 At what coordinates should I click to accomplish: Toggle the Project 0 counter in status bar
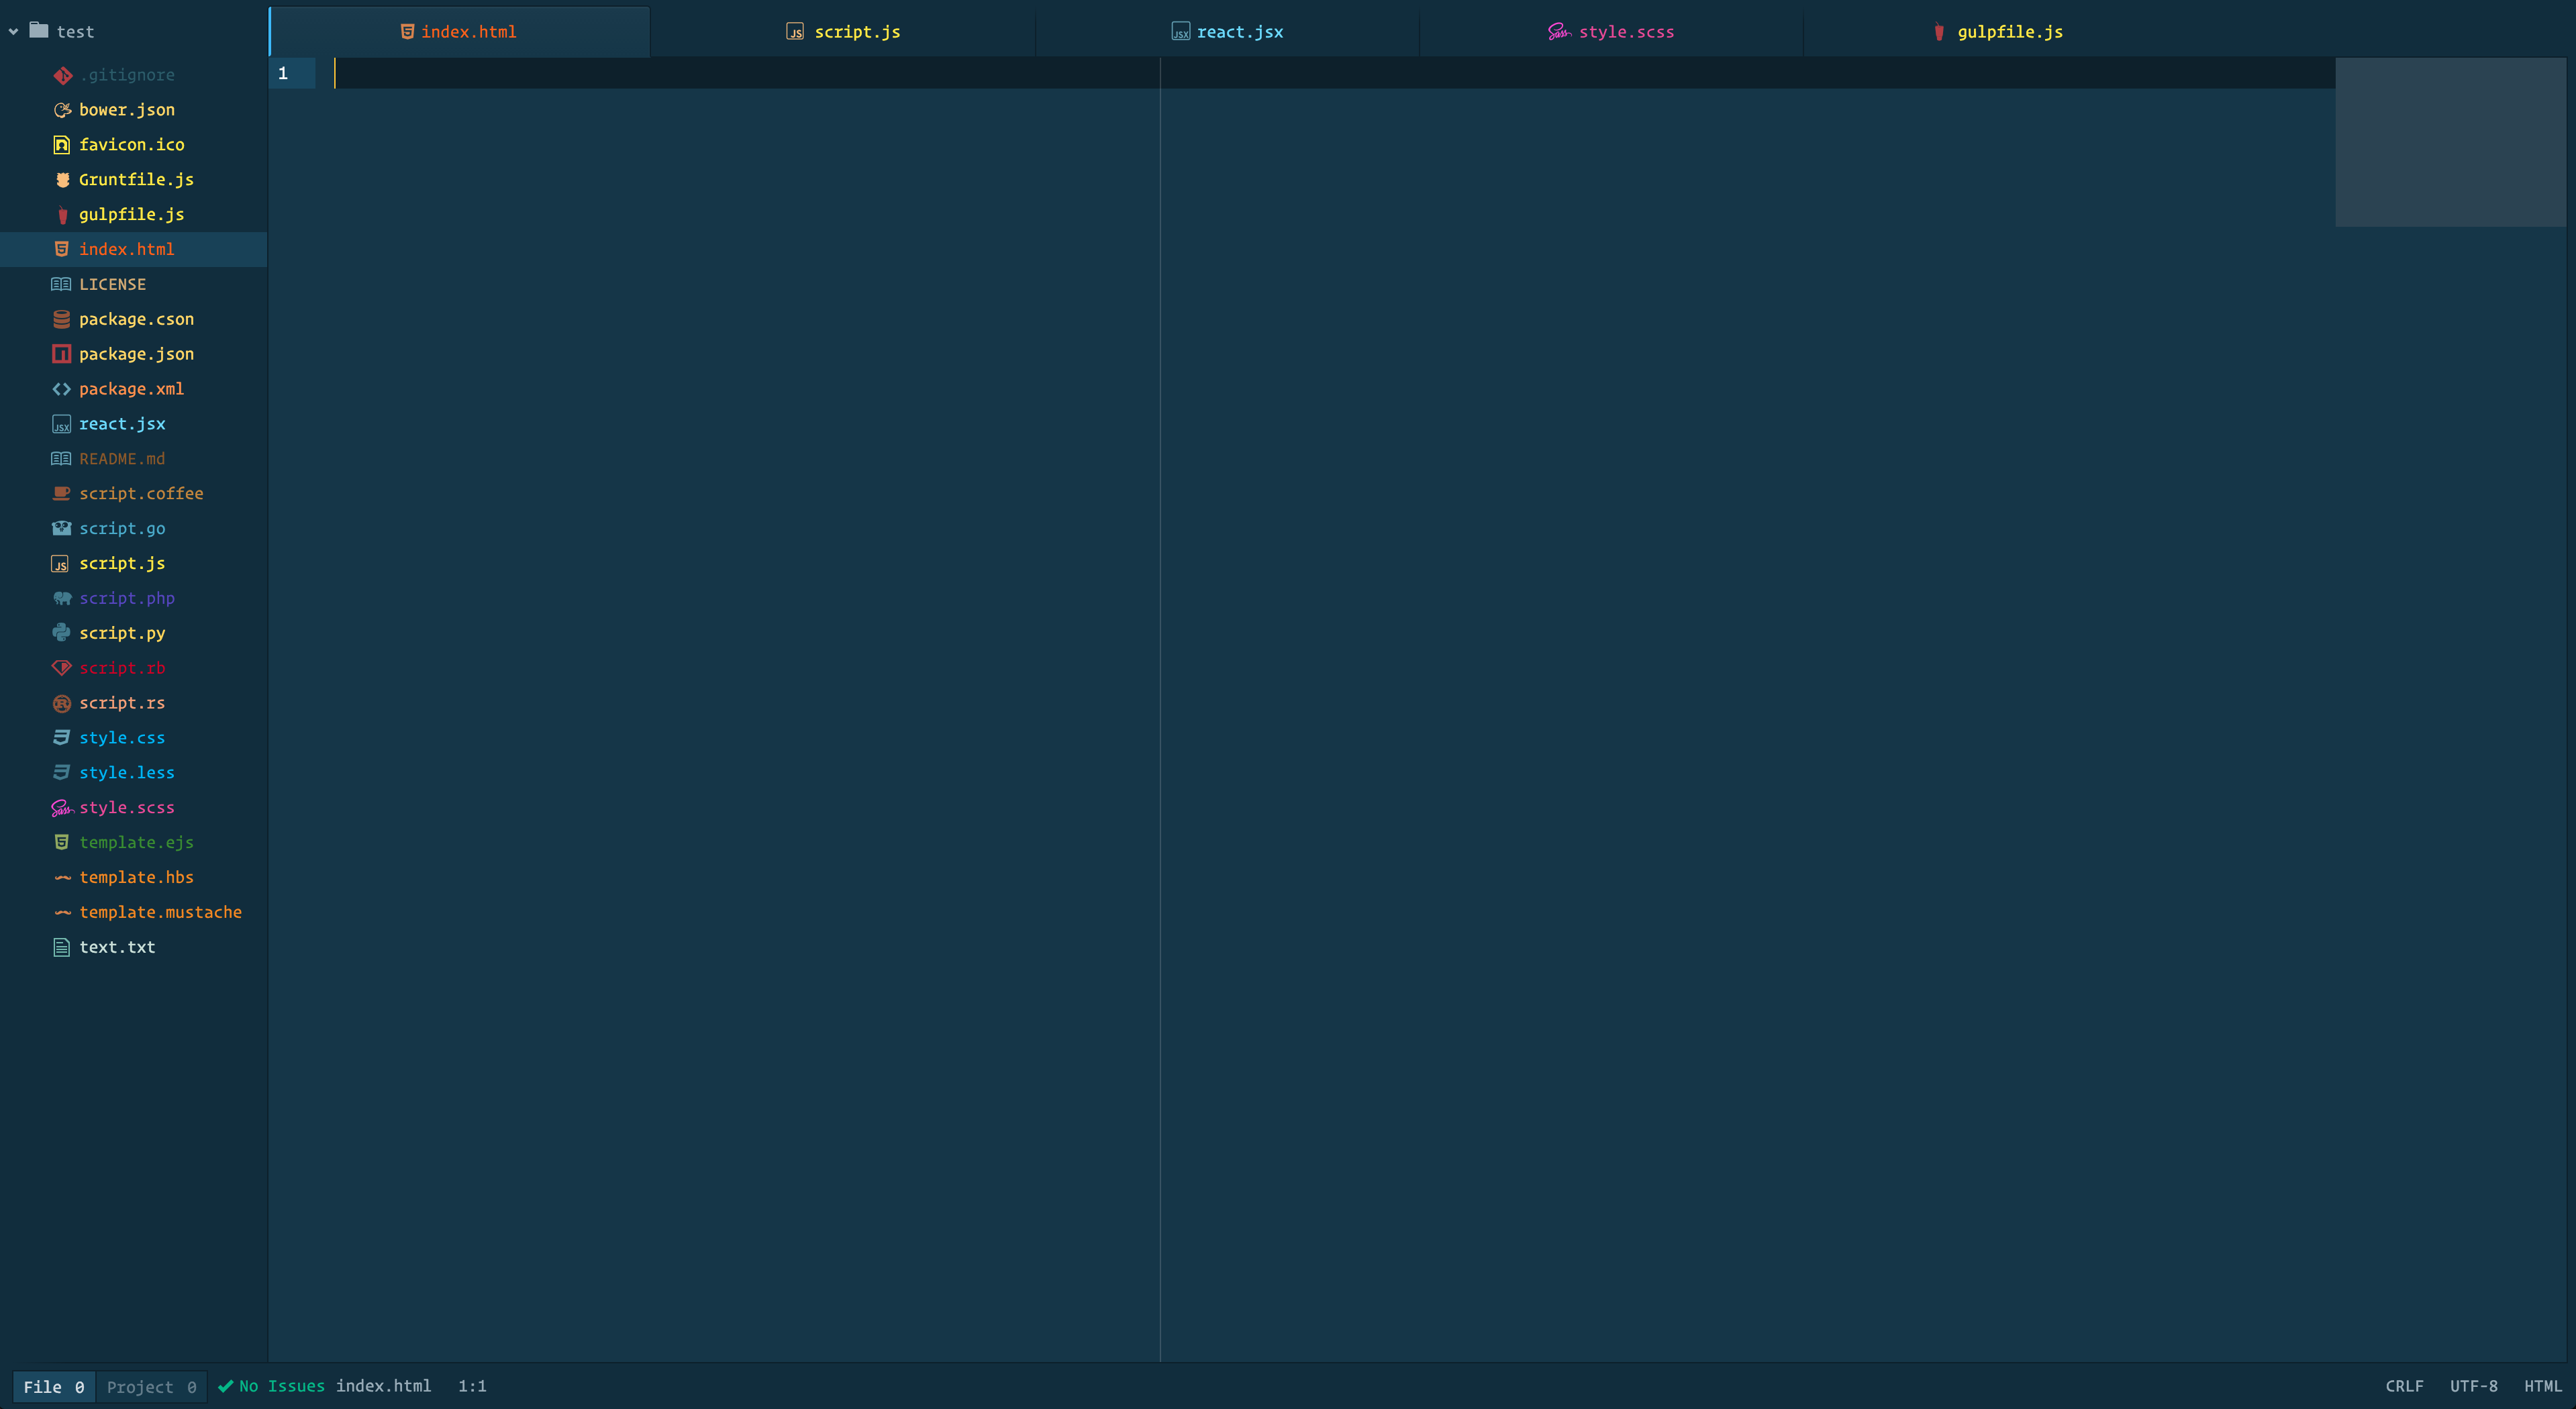pos(152,1387)
